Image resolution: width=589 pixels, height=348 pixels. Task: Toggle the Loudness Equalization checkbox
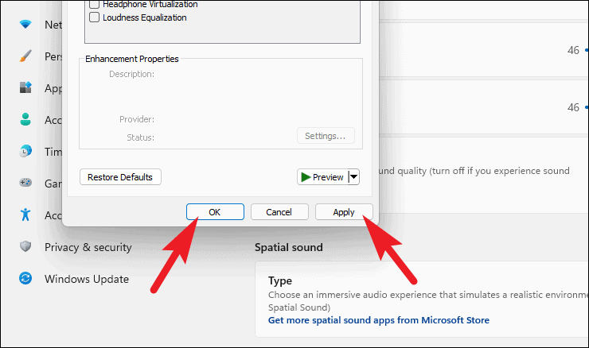tap(96, 17)
